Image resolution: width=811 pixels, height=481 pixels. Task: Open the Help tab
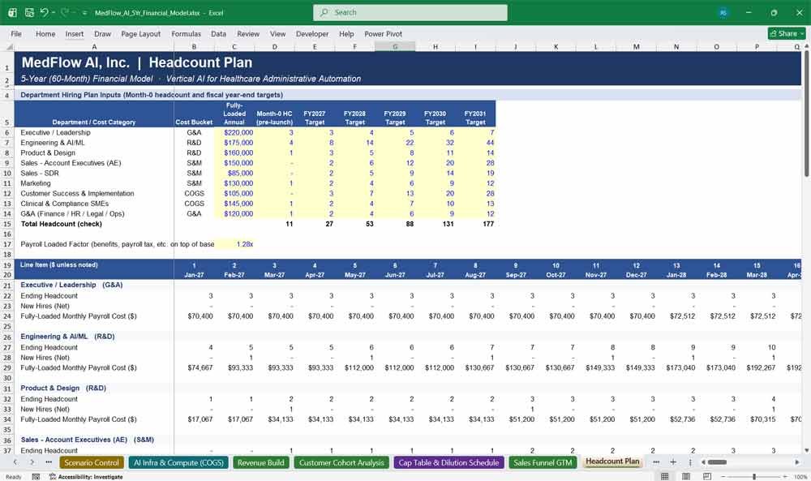point(346,33)
